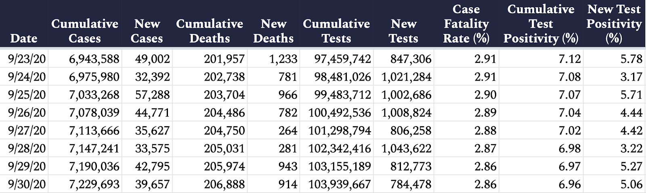Select cumulative tests cell 102,342,416

coord(340,148)
